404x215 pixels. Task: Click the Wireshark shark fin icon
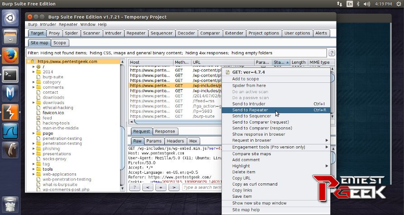(x=10, y=131)
